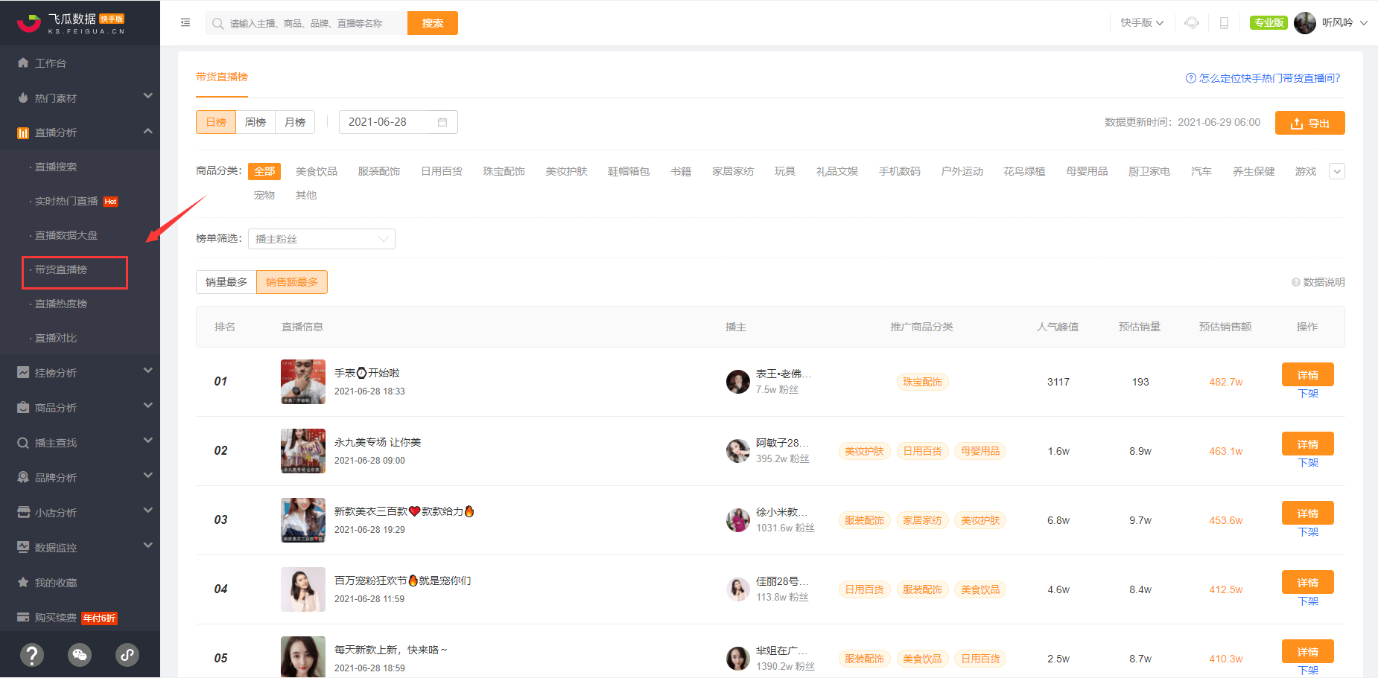
Task: Click the link icon in sidebar footer
Action: tap(127, 655)
